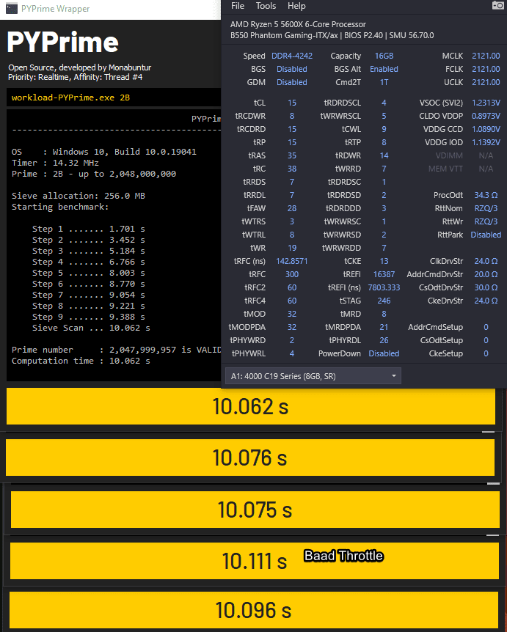The width and height of the screenshot is (507, 632).
Task: Click the FCLK 2121.00 value
Action: 486,70
